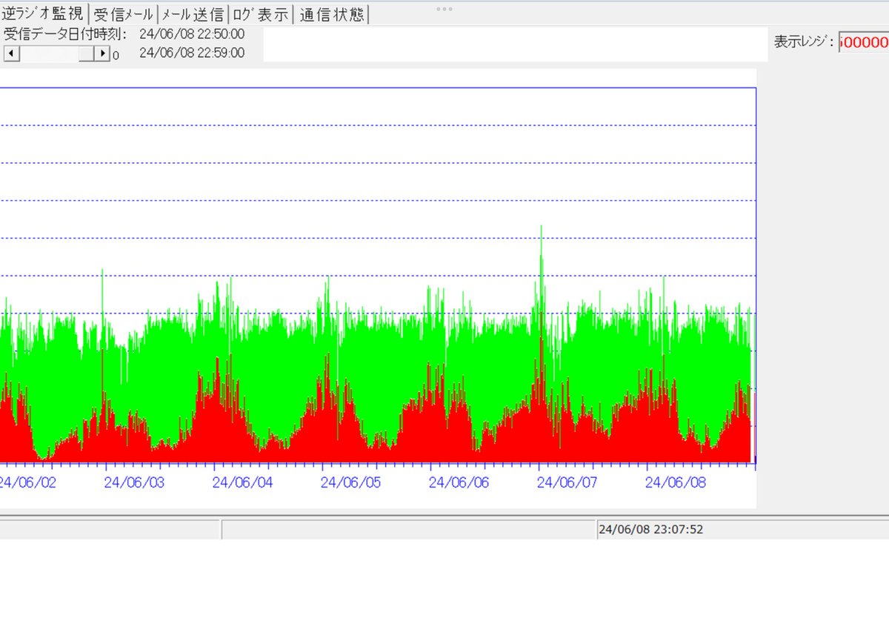Click the 24/06/02 axis date label
Image resolution: width=889 pixels, height=618 pixels.
pos(27,482)
